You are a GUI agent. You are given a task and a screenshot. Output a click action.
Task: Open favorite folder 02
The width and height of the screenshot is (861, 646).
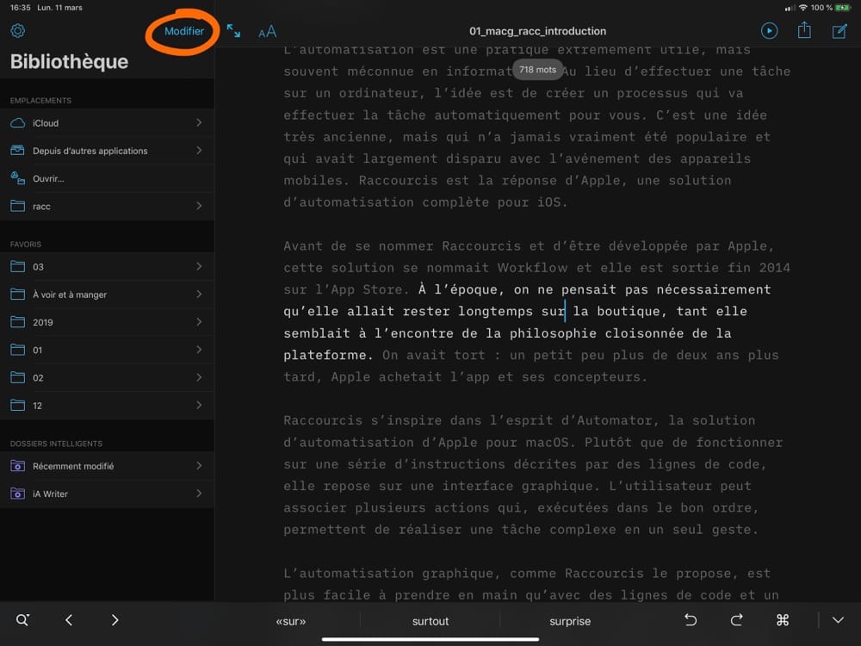click(x=107, y=377)
